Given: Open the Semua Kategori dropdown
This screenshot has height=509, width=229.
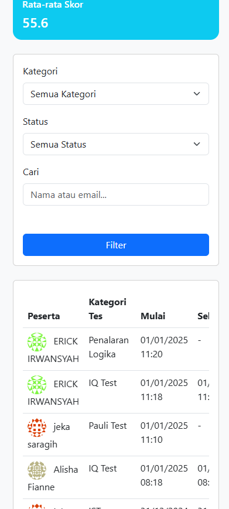Looking at the screenshot, I should coord(116,94).
